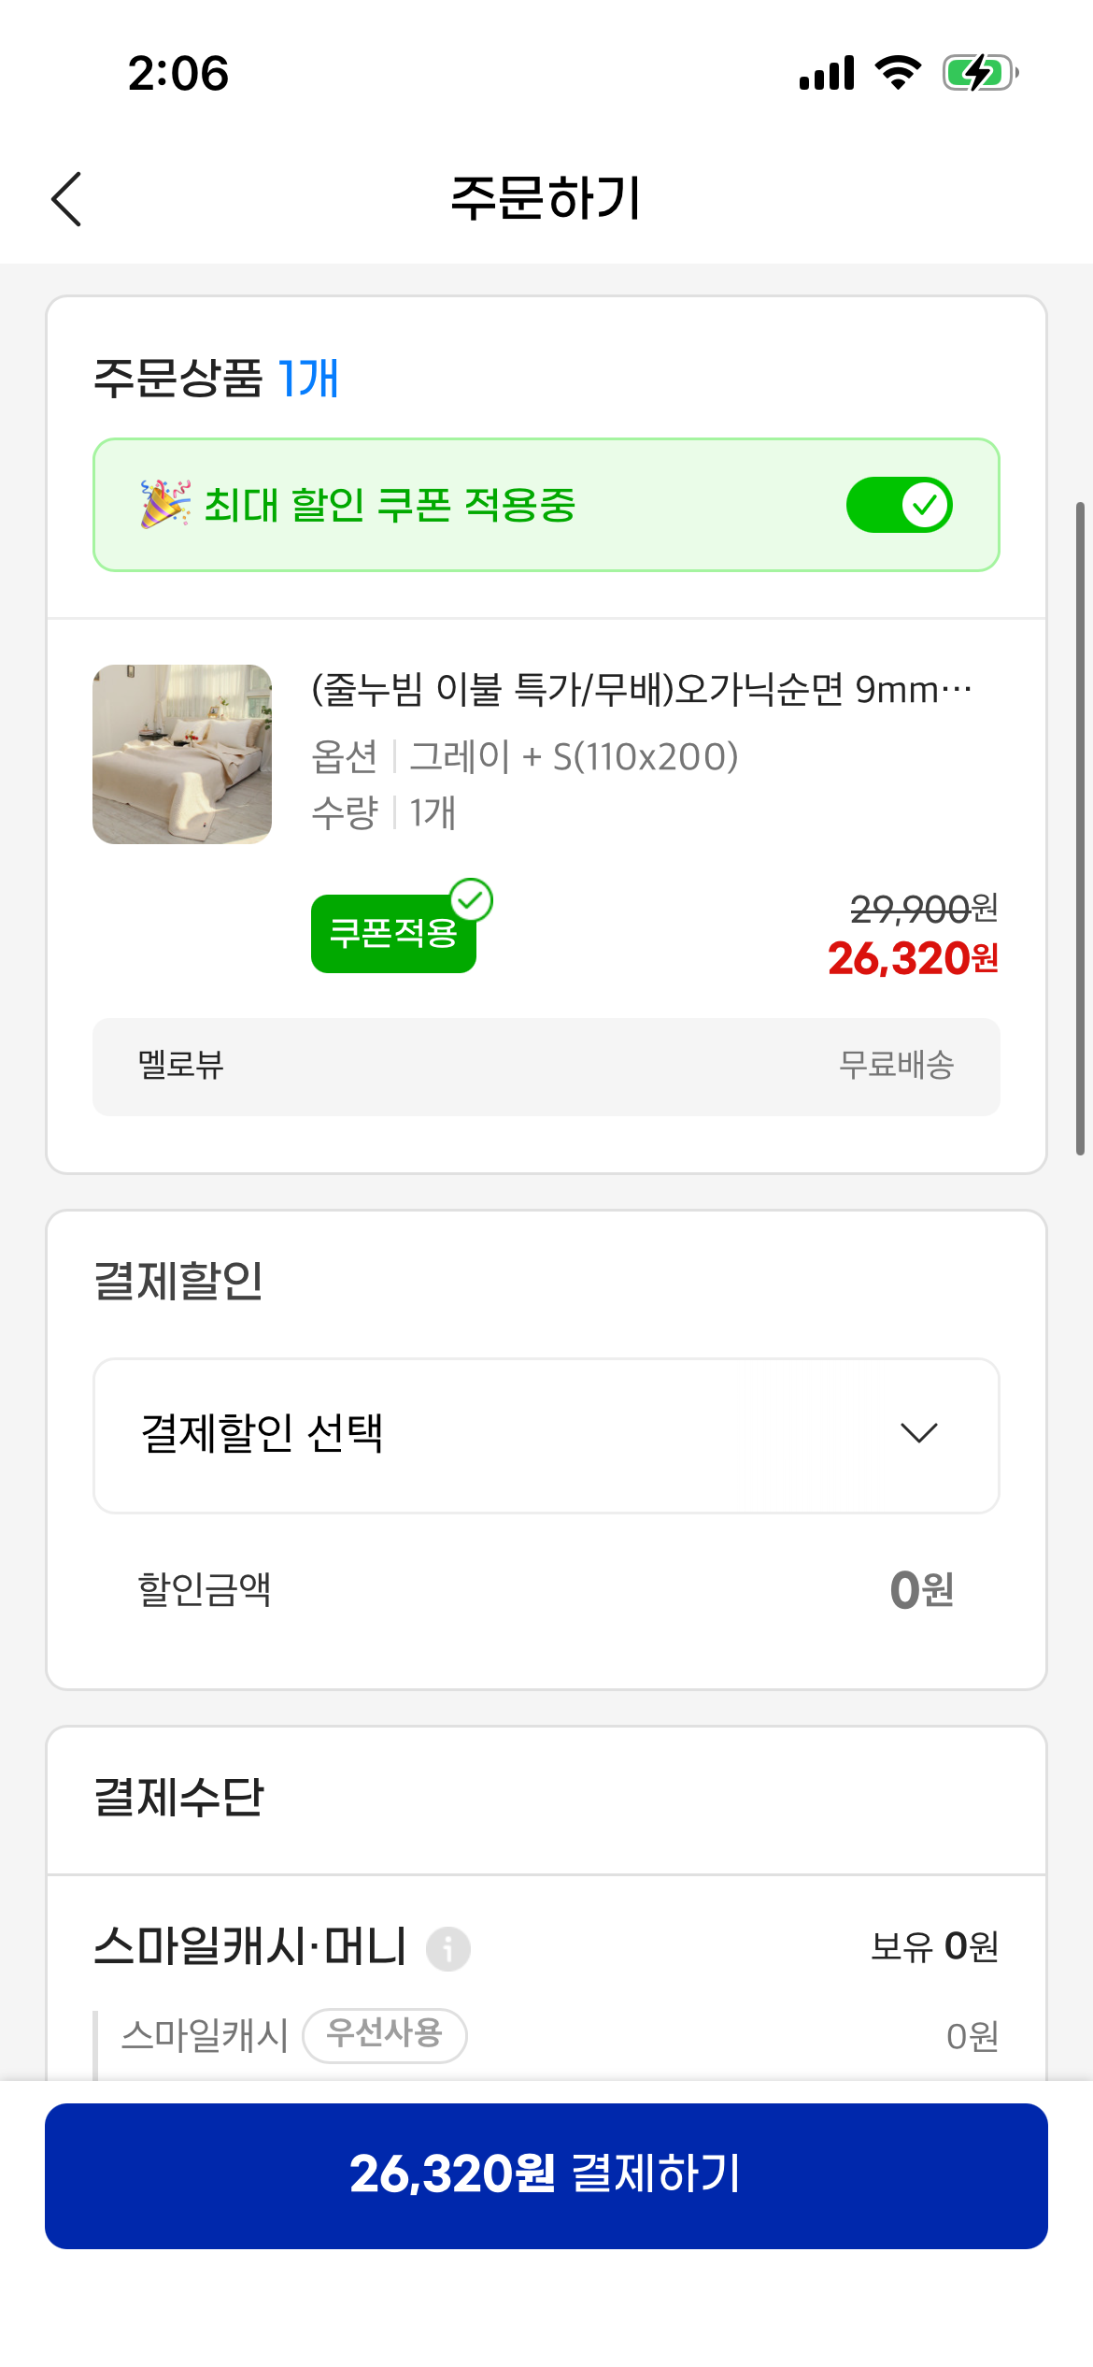Tap the 멜로뷰 seller name
The height and width of the screenshot is (2367, 1093).
tap(181, 1065)
